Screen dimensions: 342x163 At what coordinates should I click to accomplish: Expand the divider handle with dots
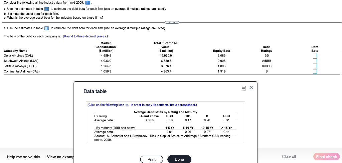click(x=172, y=22)
